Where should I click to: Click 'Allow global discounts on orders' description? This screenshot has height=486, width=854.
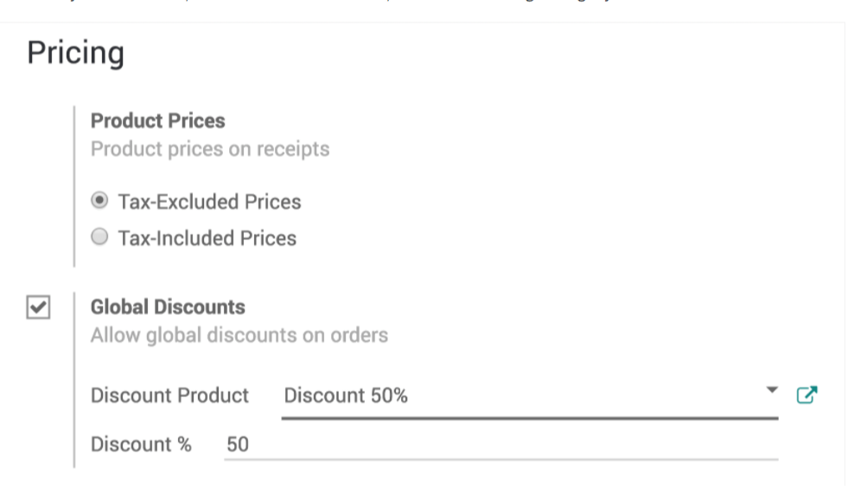pos(239,335)
